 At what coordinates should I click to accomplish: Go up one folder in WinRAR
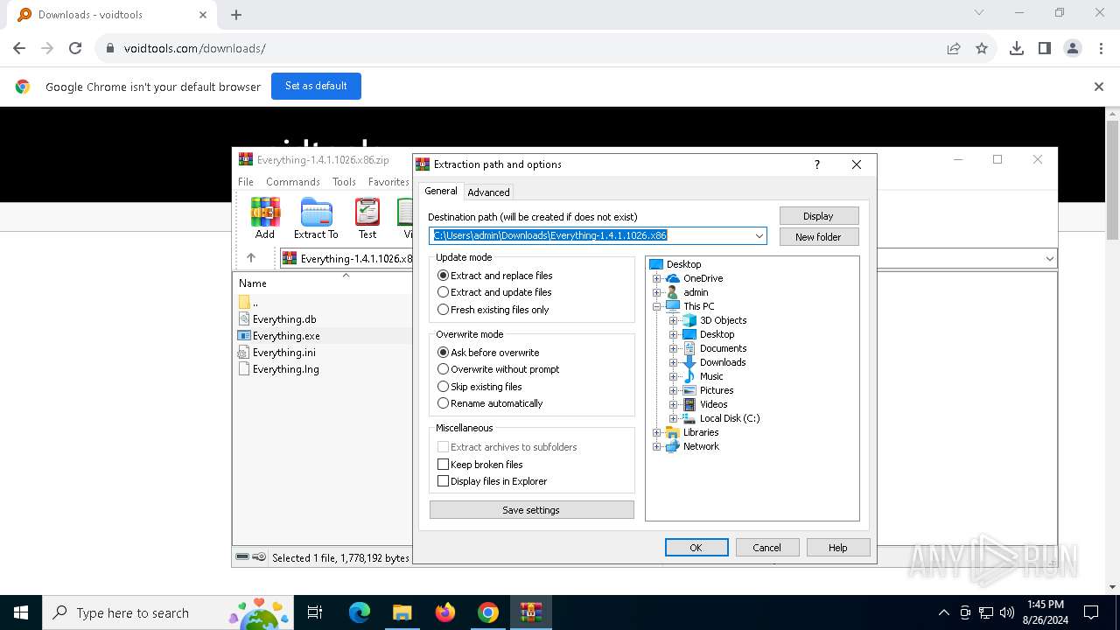click(x=251, y=258)
